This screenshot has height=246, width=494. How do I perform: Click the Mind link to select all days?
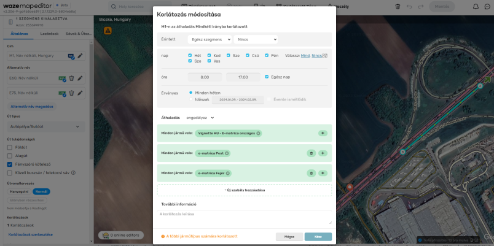click(305, 55)
